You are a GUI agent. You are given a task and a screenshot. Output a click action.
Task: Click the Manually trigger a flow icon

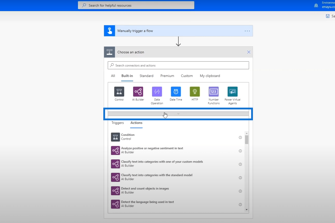tap(110, 31)
